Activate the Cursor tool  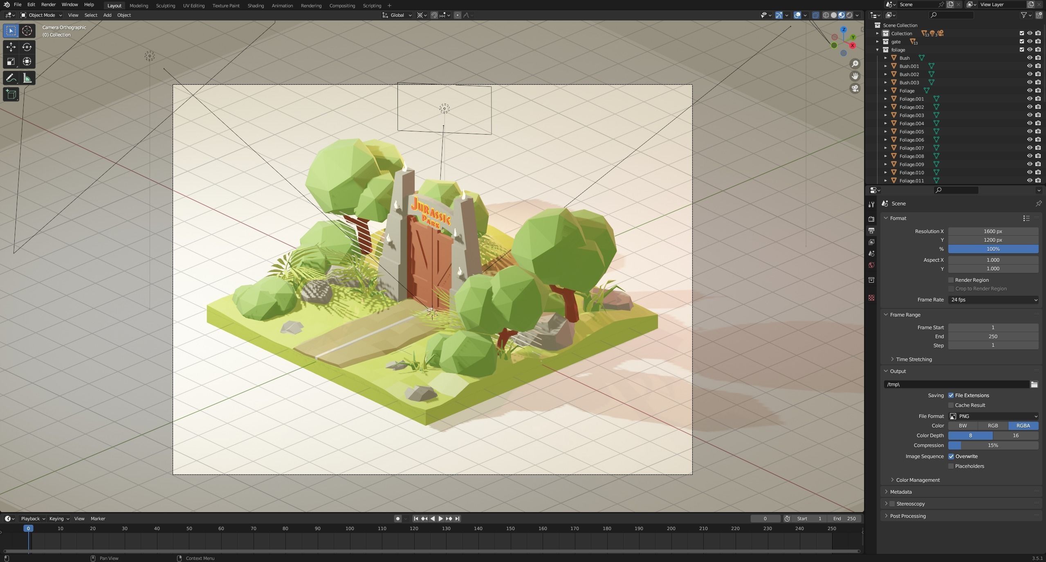pos(27,31)
